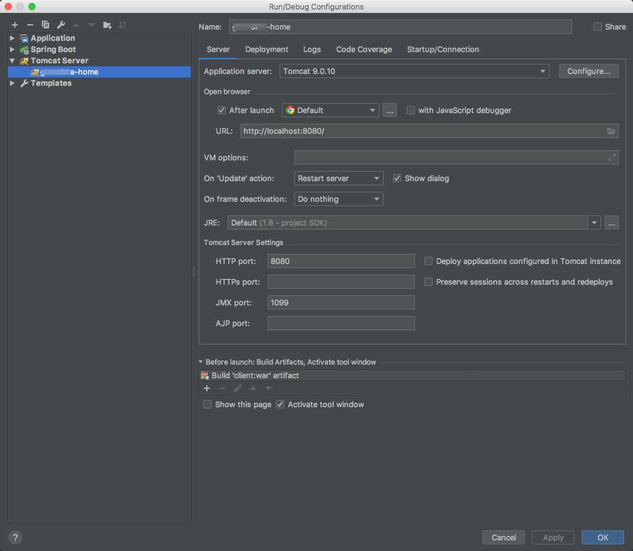This screenshot has width=633, height=551.
Task: Click the artifact build icon
Action: click(204, 375)
